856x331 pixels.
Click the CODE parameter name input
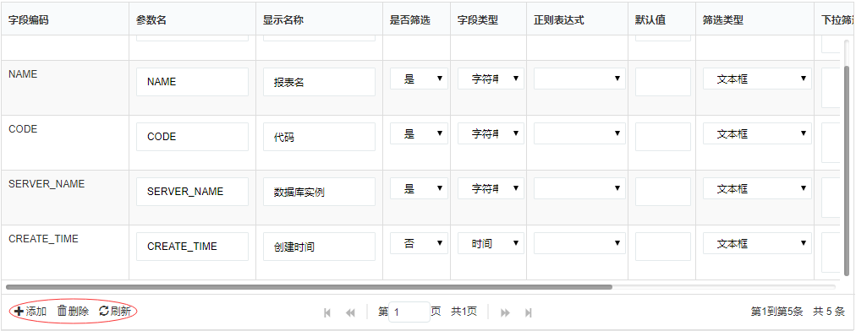tap(192, 137)
